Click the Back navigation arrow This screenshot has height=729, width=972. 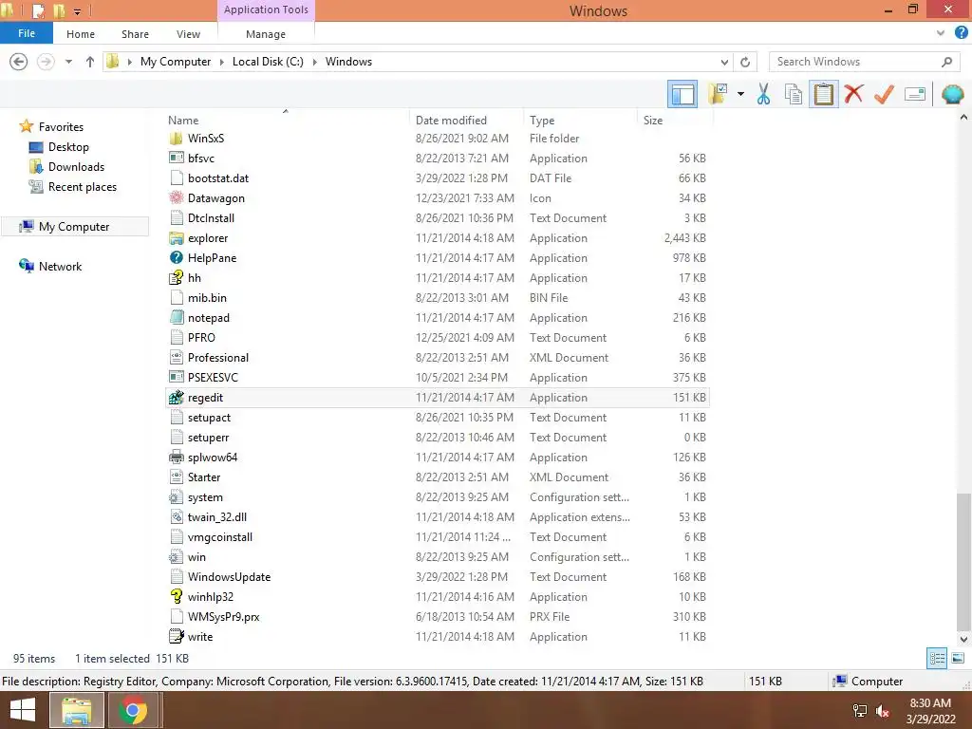point(19,62)
